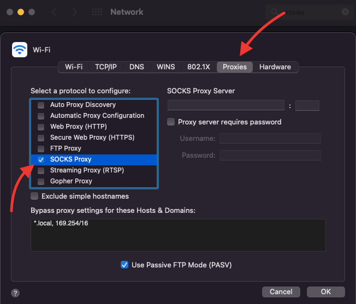Check the Secure Web Proxy (HTTPS) box
The height and width of the screenshot is (304, 356).
[41, 138]
